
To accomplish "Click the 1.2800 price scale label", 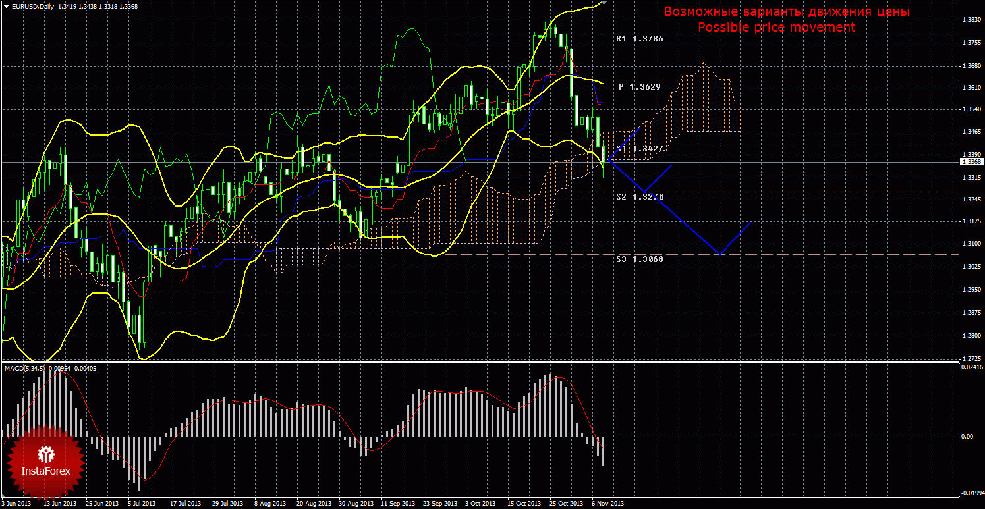I will [972, 335].
